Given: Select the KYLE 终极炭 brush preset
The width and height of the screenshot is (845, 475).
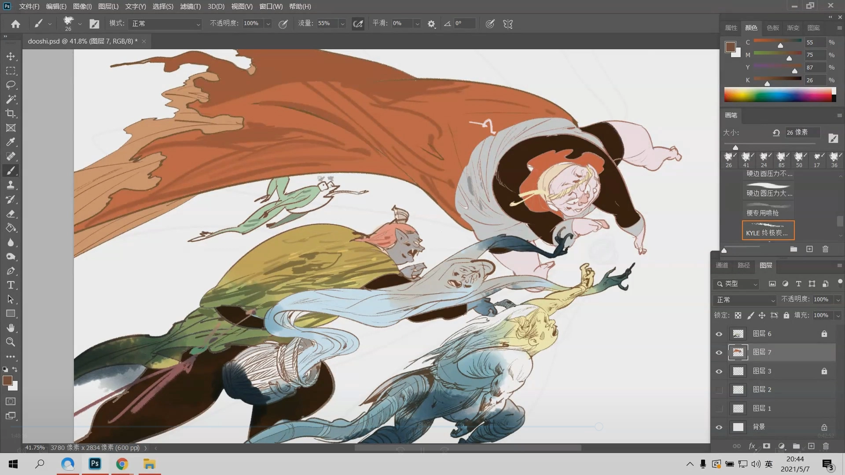Looking at the screenshot, I should [768, 230].
